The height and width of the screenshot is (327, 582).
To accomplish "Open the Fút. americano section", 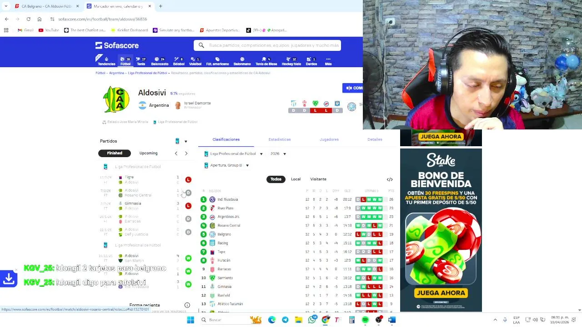I will click(217, 61).
